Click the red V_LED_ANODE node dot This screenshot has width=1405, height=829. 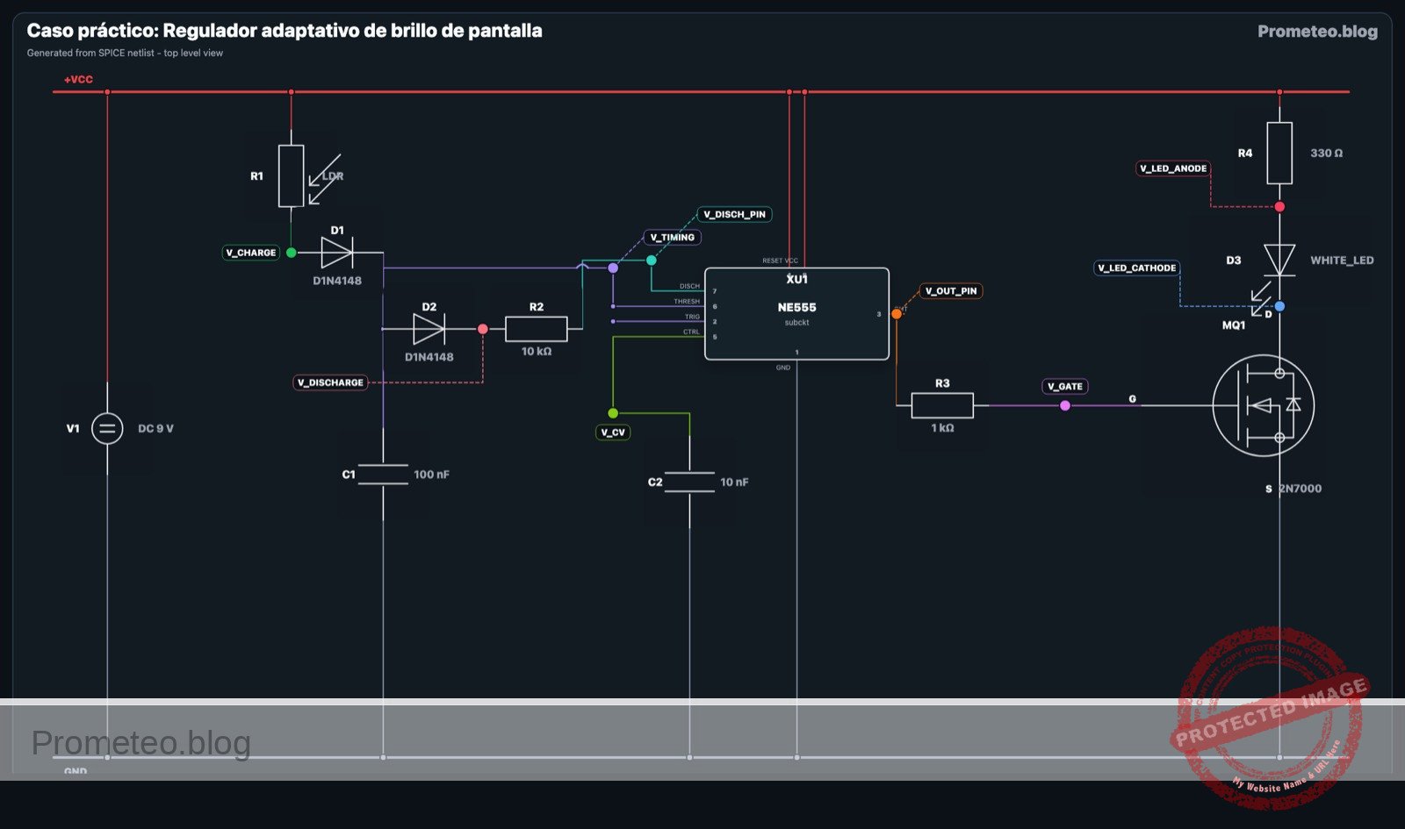pyautogui.click(x=1279, y=207)
